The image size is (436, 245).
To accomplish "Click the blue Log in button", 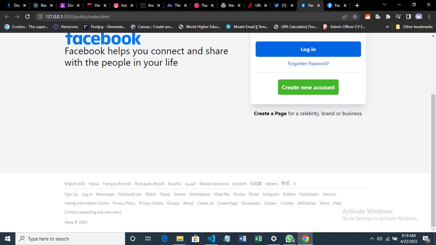I will (308, 49).
